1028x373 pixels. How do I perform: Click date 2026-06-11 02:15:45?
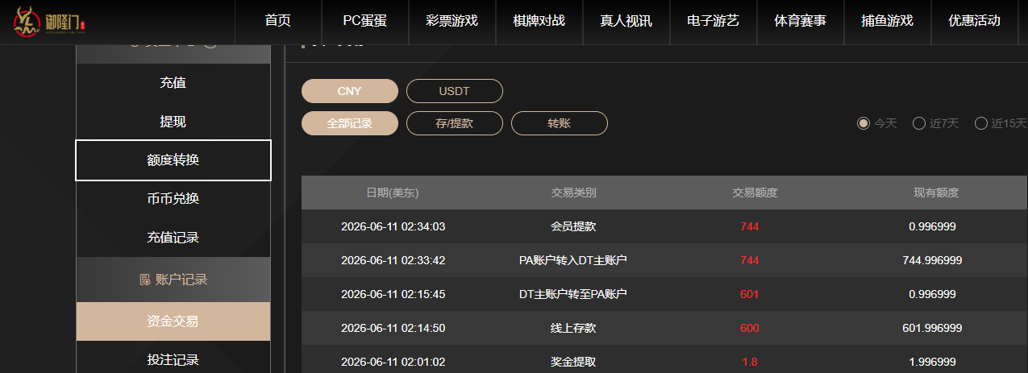click(393, 294)
